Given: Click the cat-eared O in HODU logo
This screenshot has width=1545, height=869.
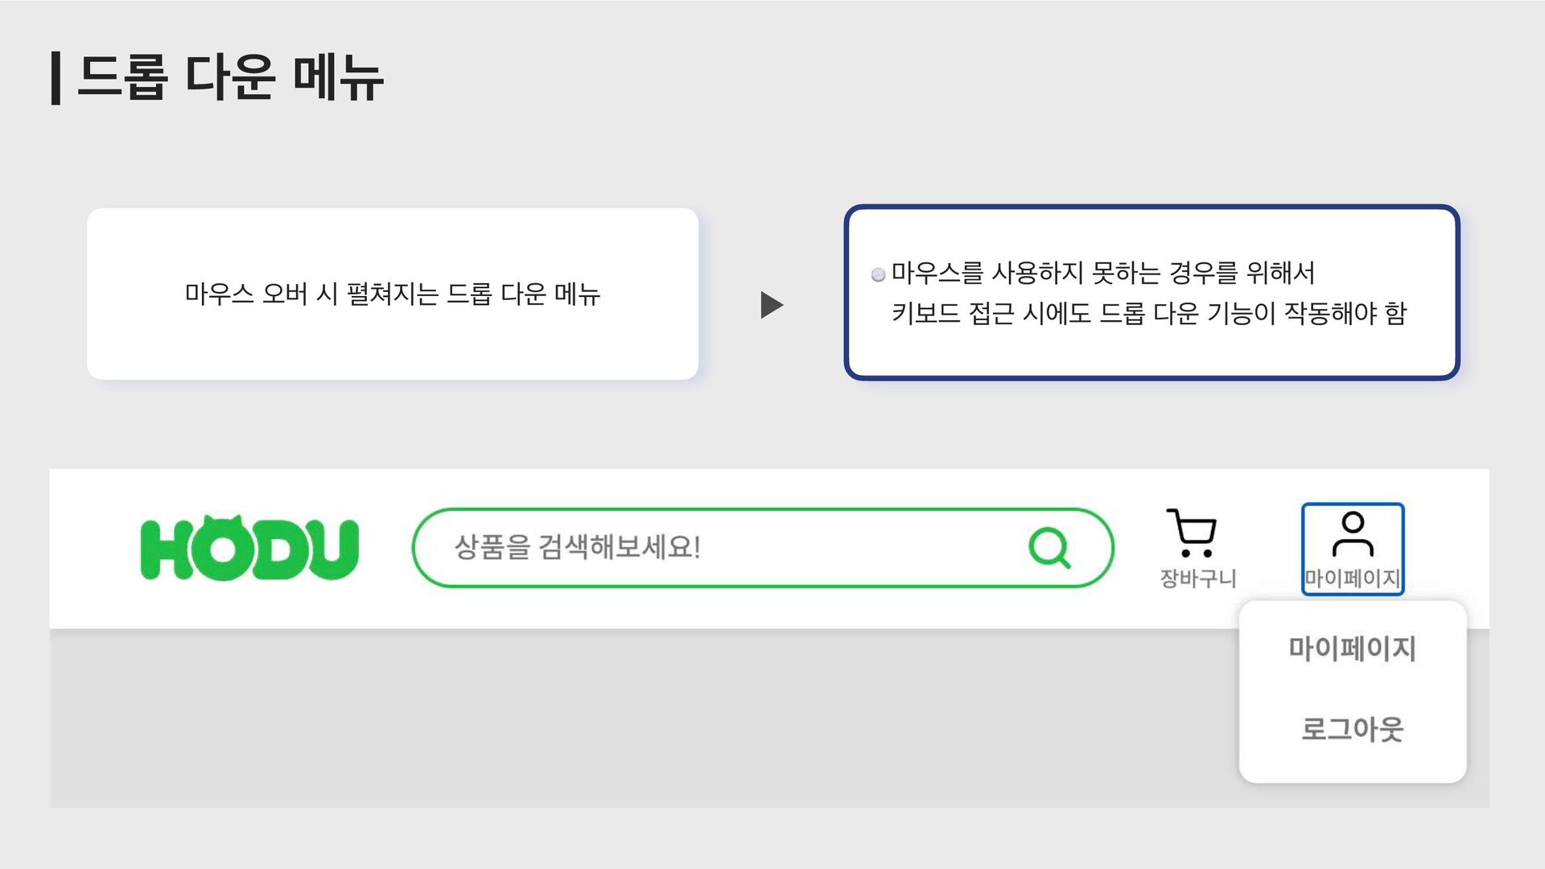Looking at the screenshot, I should (x=223, y=547).
